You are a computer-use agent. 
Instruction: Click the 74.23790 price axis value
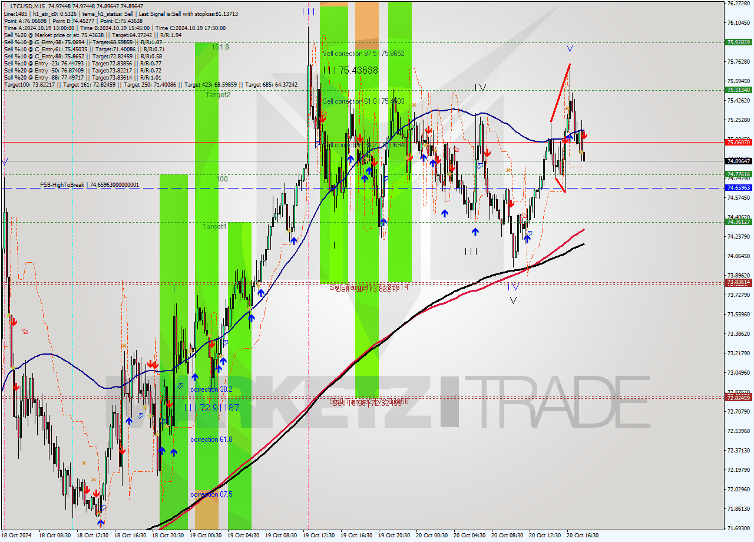739,236
